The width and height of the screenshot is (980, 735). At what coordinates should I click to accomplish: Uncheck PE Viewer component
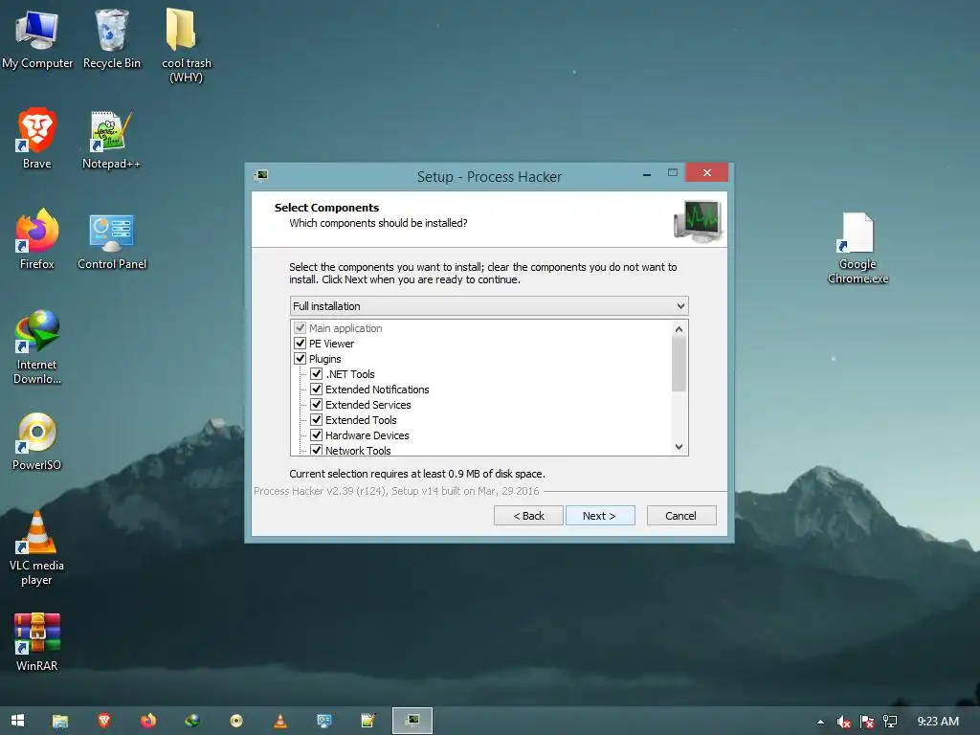point(300,344)
